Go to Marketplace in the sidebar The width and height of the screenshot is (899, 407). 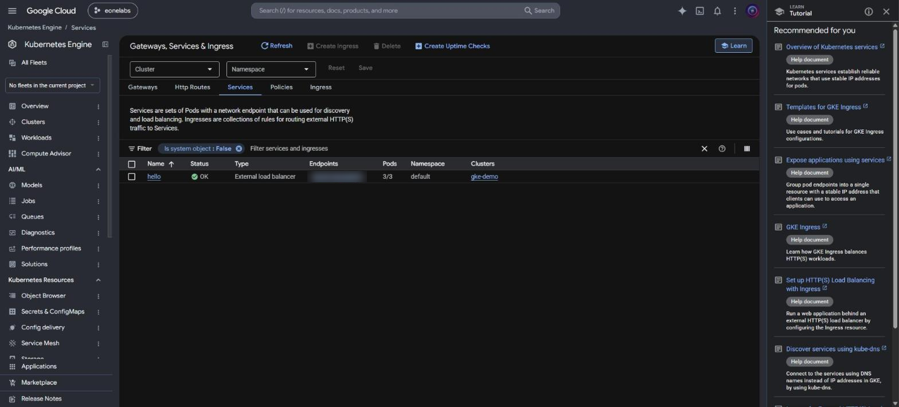click(39, 383)
